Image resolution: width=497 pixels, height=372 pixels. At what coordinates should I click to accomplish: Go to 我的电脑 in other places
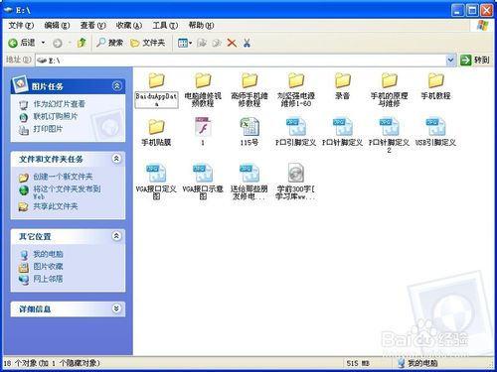pos(48,254)
